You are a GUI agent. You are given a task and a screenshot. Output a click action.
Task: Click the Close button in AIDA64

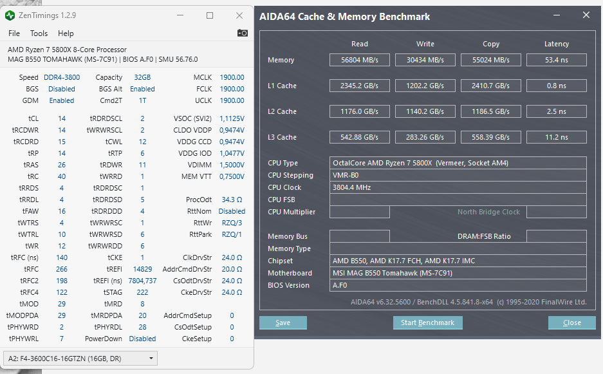(571, 323)
